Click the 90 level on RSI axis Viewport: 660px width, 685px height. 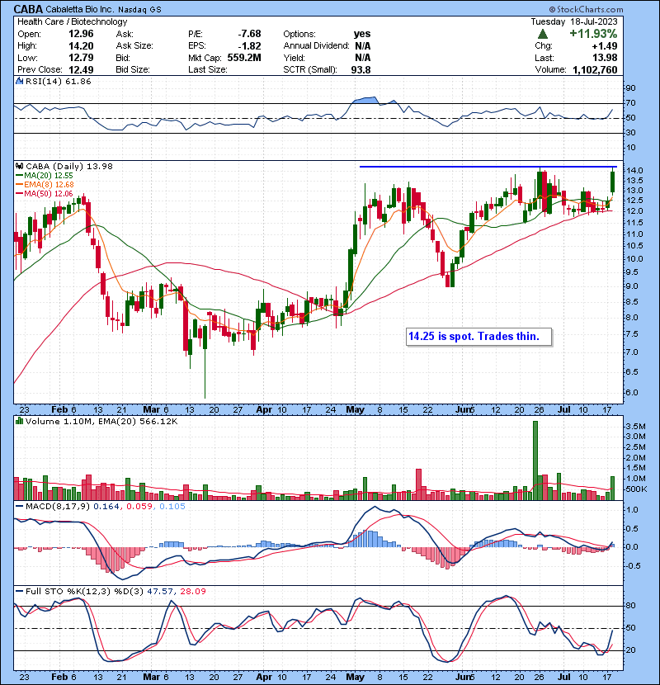(x=630, y=88)
